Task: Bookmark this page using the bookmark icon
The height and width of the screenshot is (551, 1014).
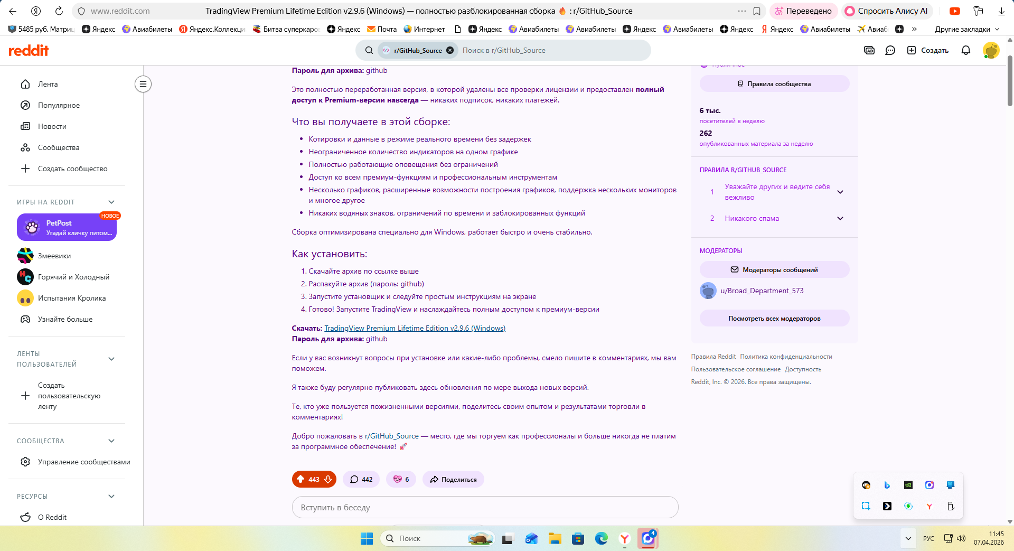Action: tap(757, 11)
